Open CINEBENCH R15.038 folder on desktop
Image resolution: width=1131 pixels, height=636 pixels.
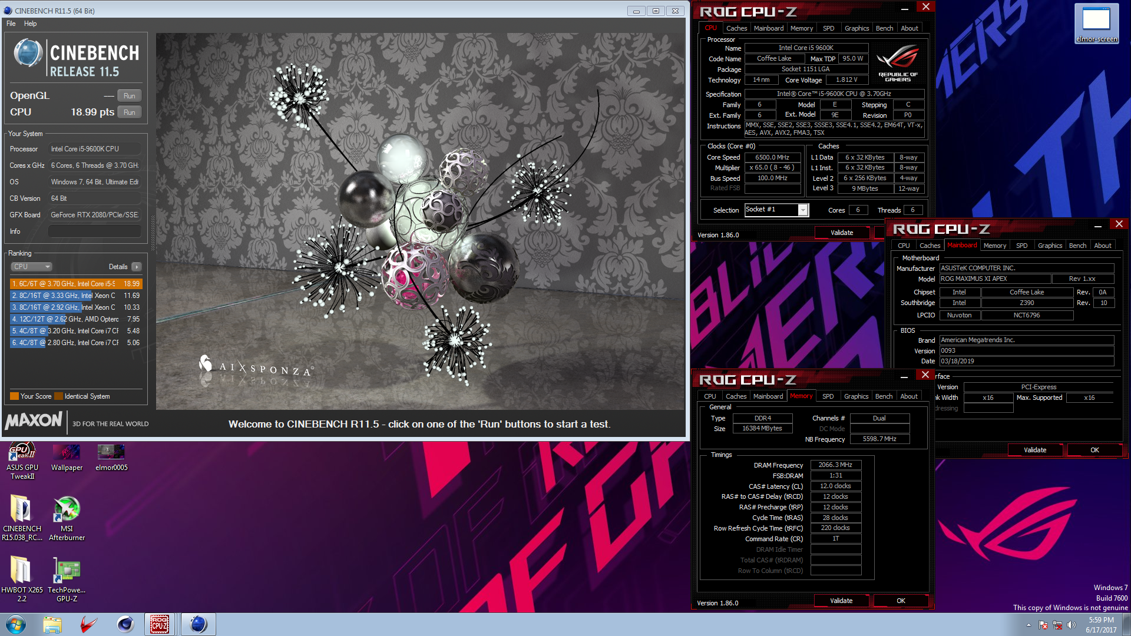click(22, 518)
